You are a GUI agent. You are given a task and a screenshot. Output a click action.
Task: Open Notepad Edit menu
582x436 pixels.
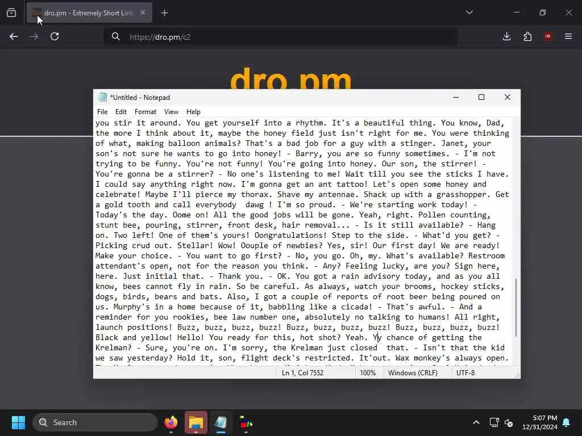tap(120, 112)
